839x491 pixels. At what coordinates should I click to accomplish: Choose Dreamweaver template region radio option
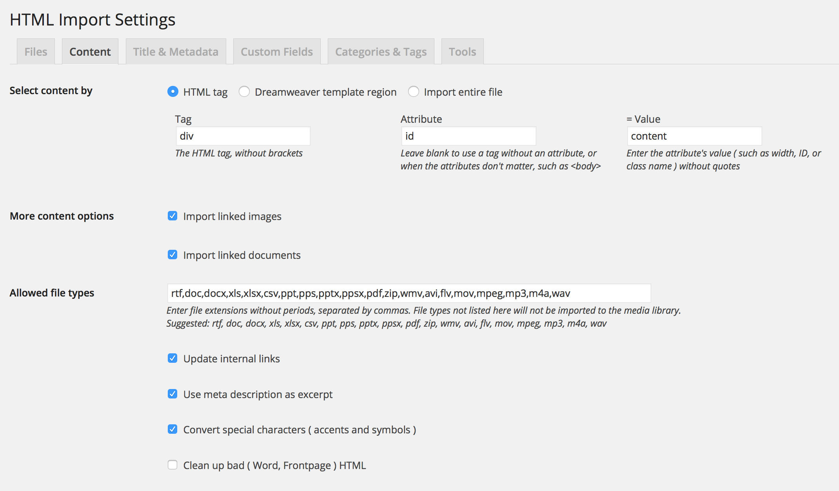click(x=244, y=92)
